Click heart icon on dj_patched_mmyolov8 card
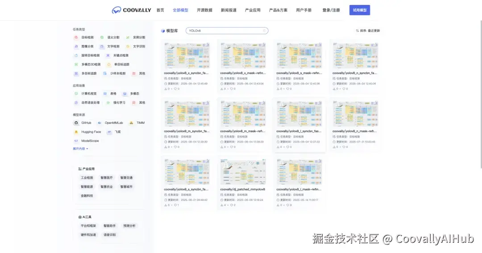Screen dimensions: 482x253 point(232,205)
